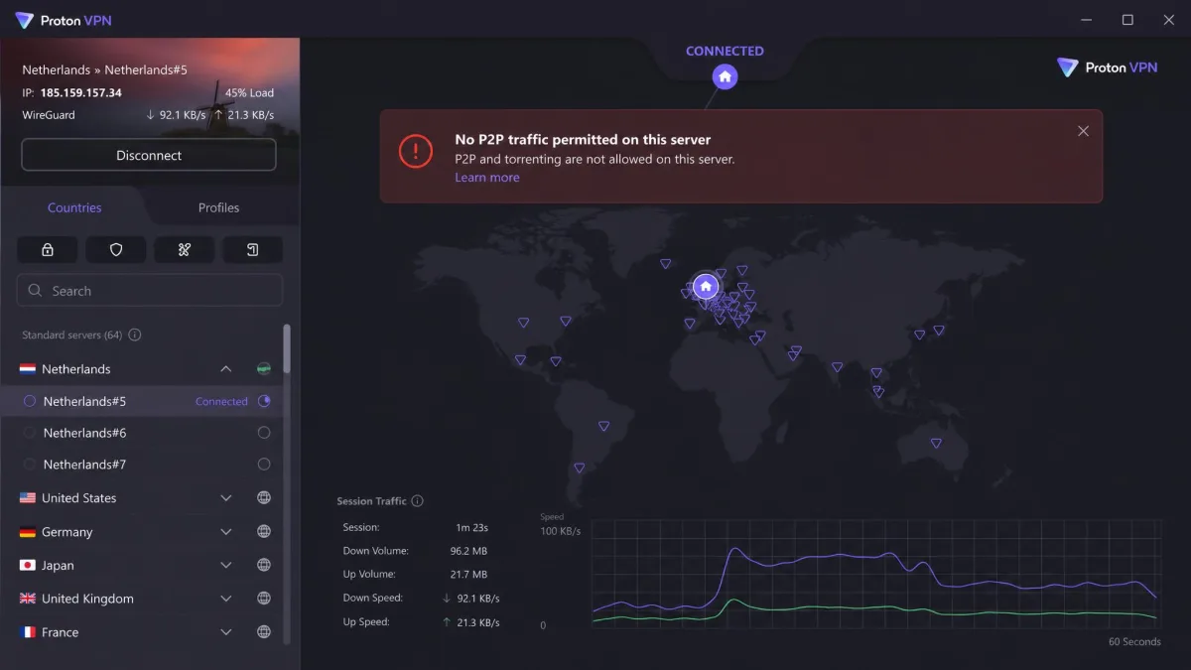This screenshot has height=670, width=1191.
Task: Click the 45% Load text
Action: pyautogui.click(x=249, y=93)
